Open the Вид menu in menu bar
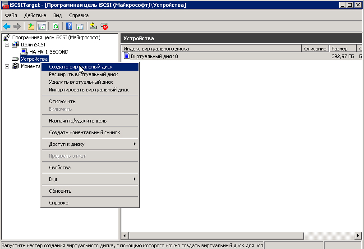364x249 pixels. coord(57,15)
